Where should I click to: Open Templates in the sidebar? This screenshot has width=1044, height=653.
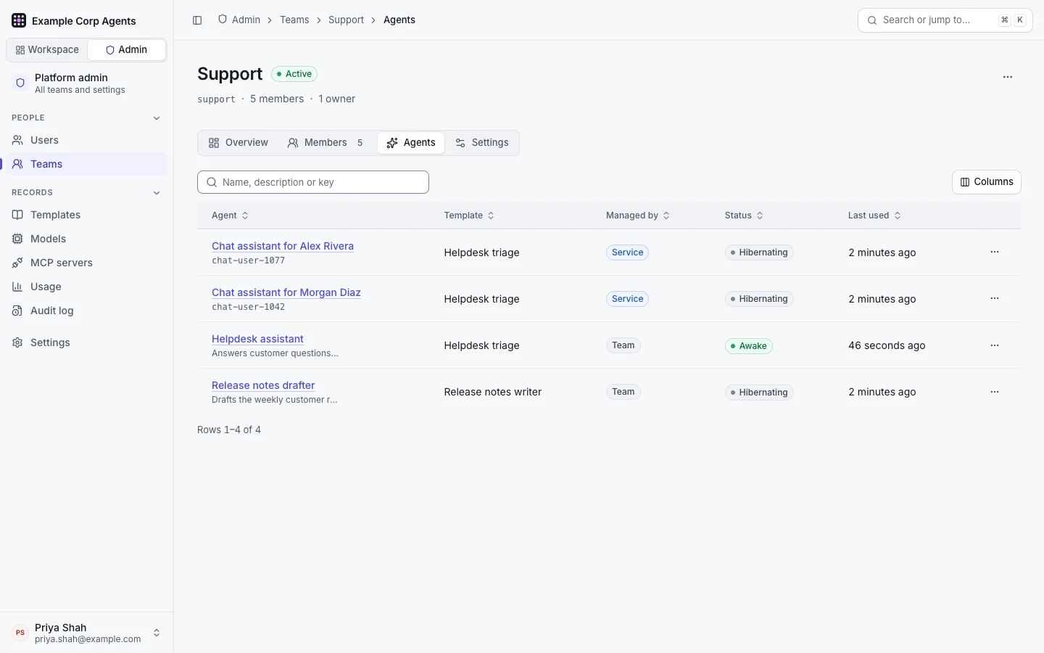[87, 215]
